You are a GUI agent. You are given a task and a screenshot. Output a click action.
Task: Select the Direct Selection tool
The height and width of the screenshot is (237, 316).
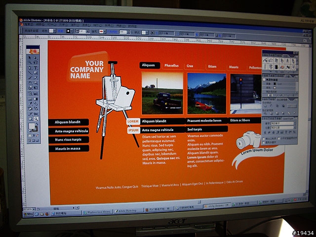tap(36, 58)
